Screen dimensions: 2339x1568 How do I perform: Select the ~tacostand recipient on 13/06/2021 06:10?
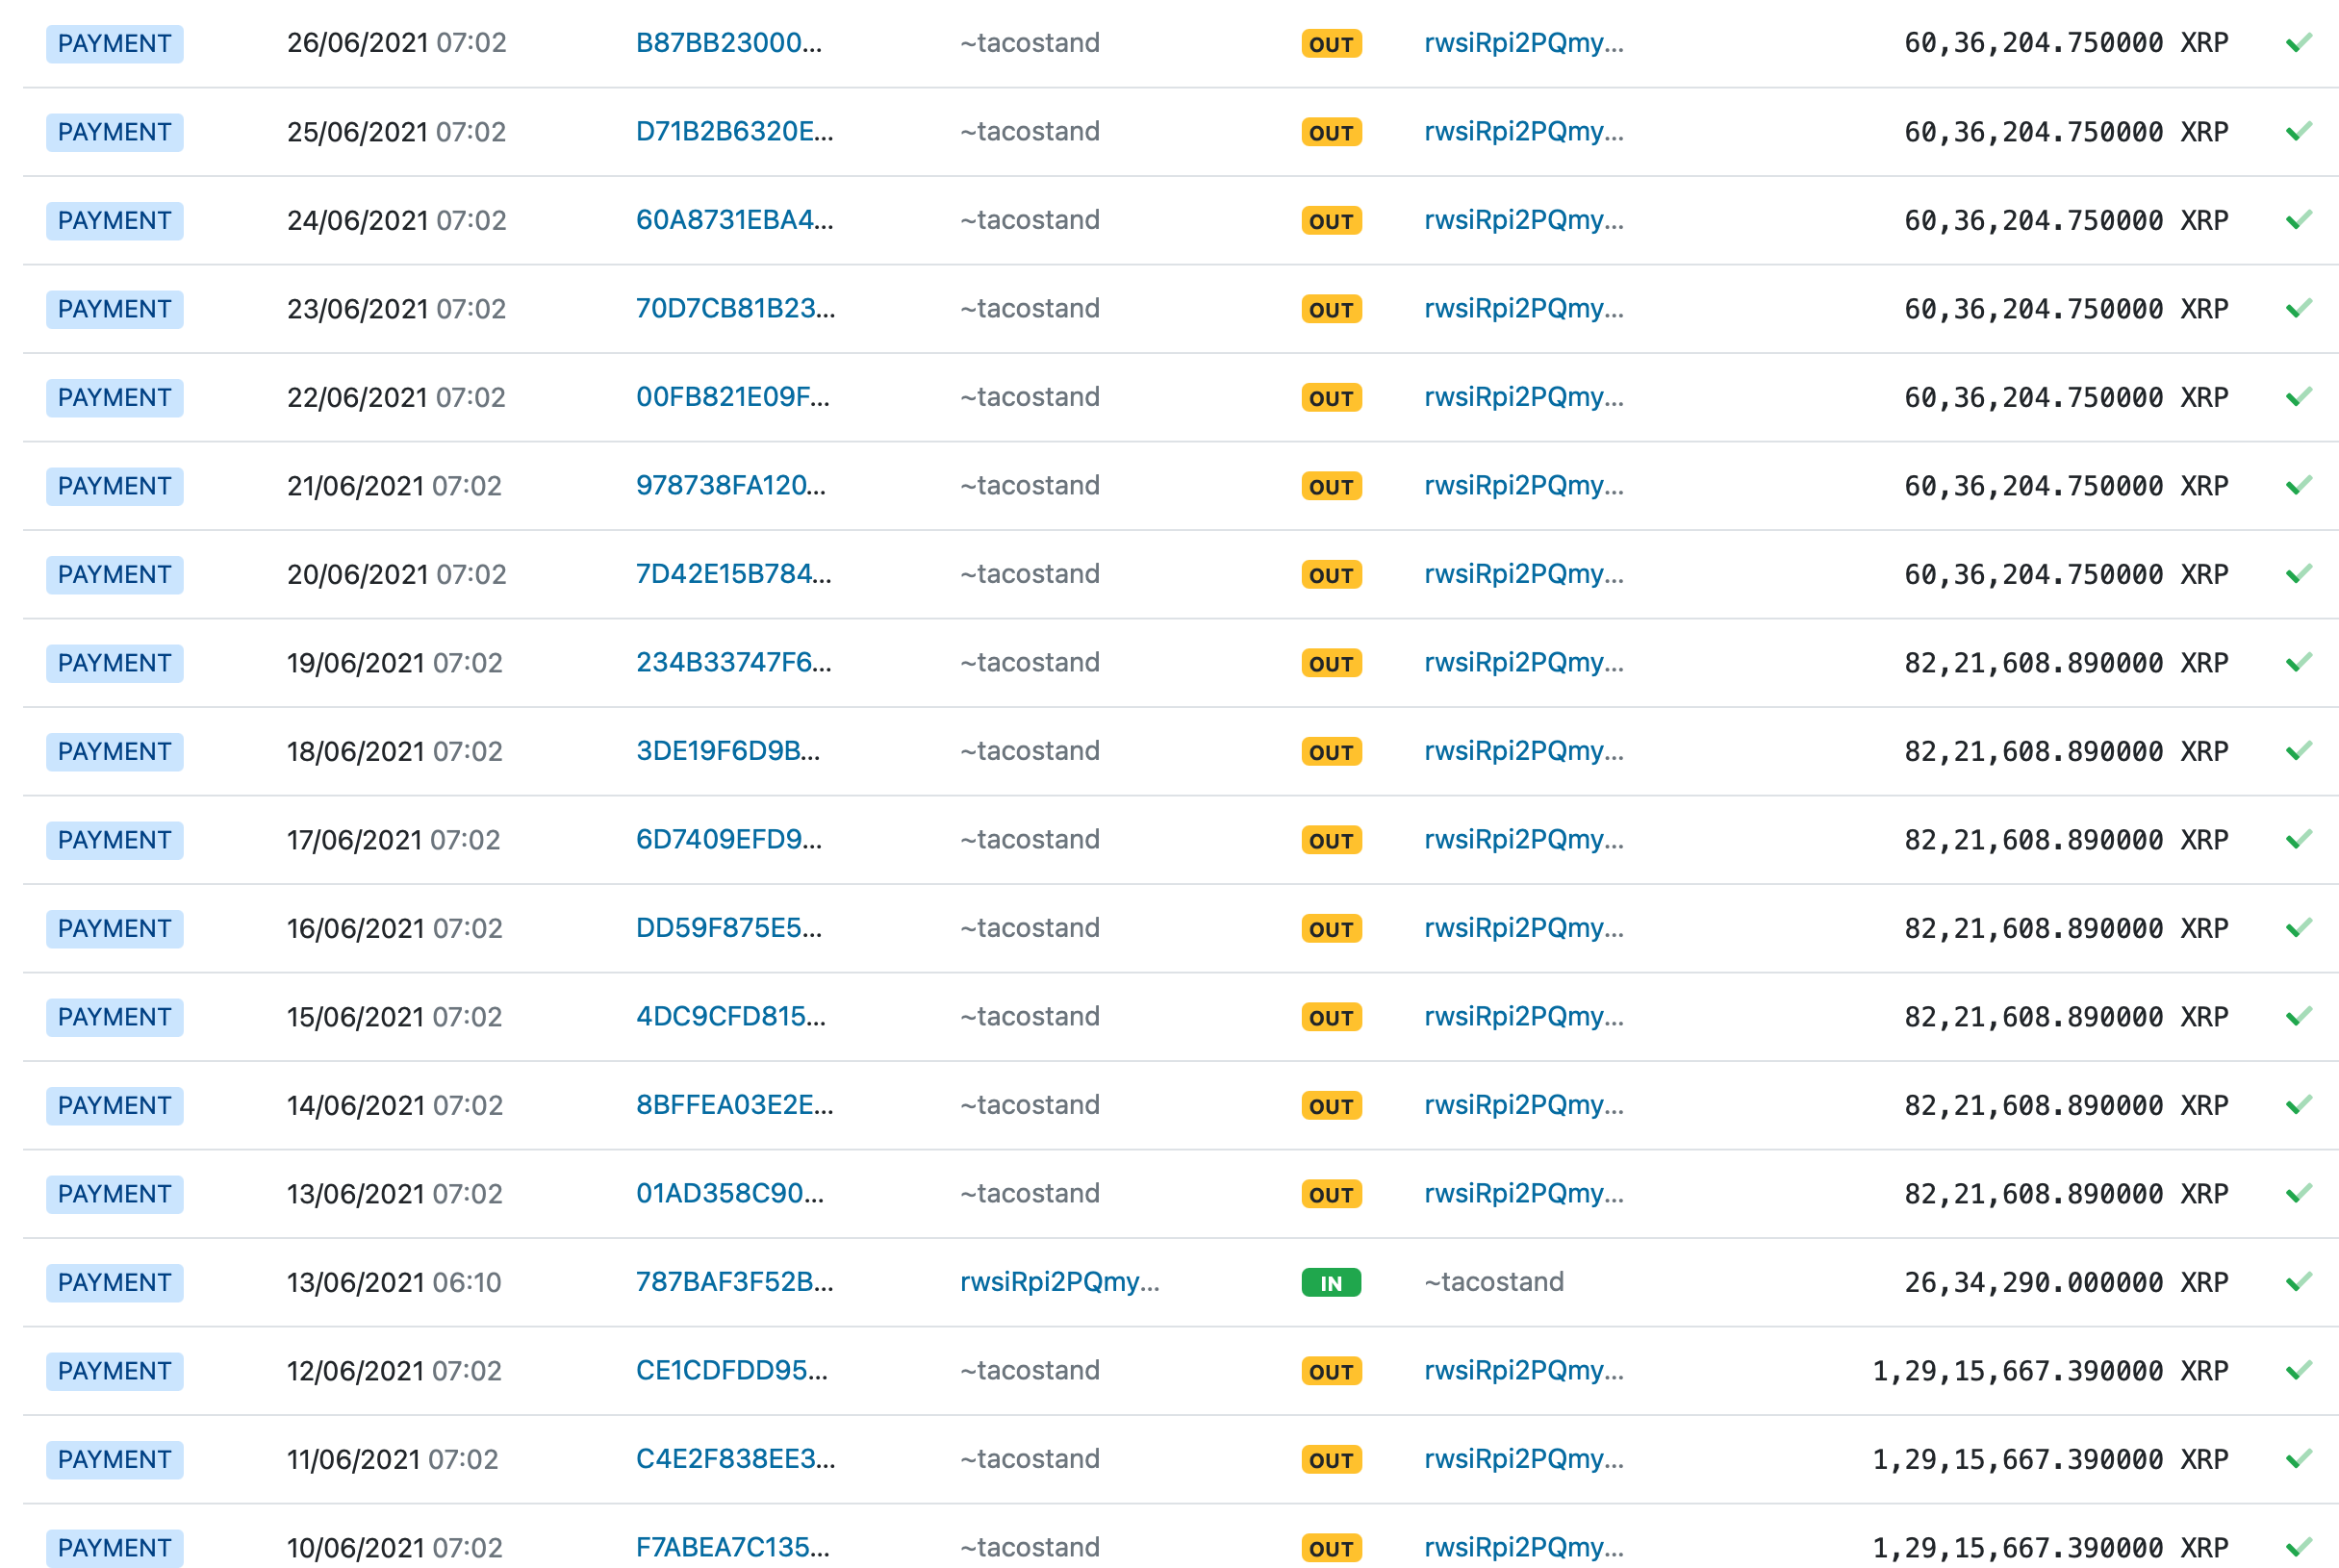[x=1494, y=1282]
